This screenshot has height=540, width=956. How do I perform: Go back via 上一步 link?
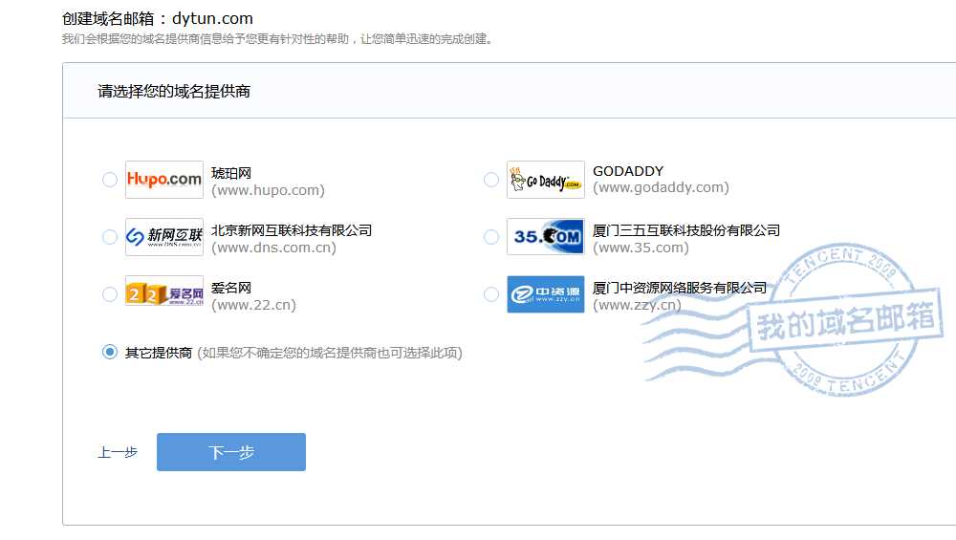pos(118,452)
